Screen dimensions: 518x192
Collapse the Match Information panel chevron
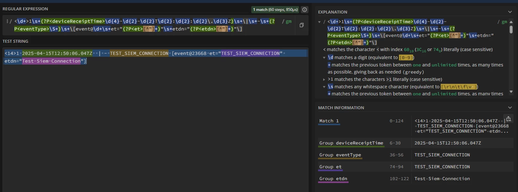click(x=510, y=108)
